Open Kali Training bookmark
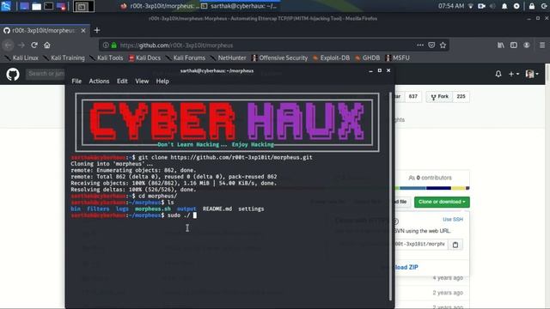 (x=64, y=58)
